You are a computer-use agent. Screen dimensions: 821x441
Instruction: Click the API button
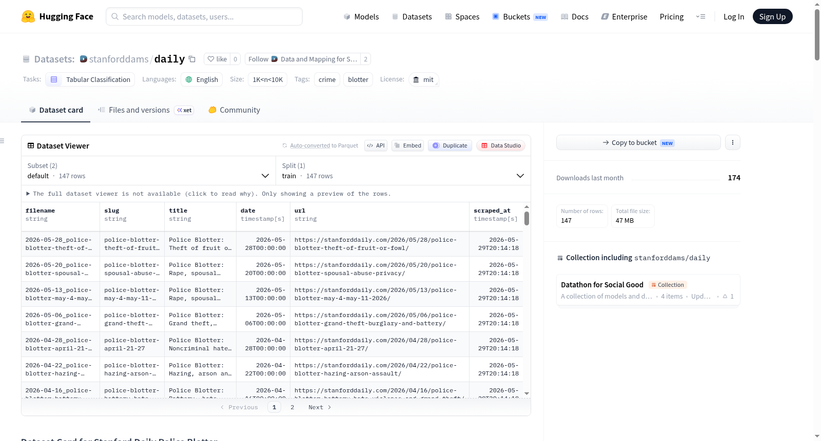pyautogui.click(x=376, y=145)
